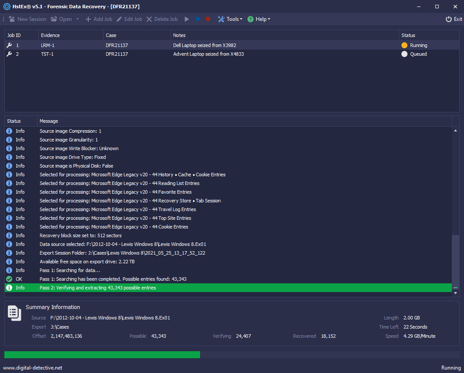Click the HstEx application logo icon
Image resolution: width=464 pixels, height=373 pixels.
point(7,6)
